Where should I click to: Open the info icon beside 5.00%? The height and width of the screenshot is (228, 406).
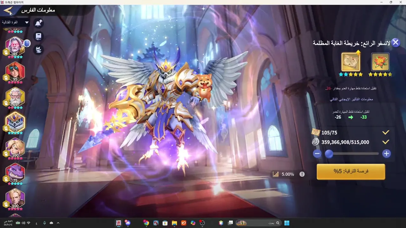[x=302, y=174]
